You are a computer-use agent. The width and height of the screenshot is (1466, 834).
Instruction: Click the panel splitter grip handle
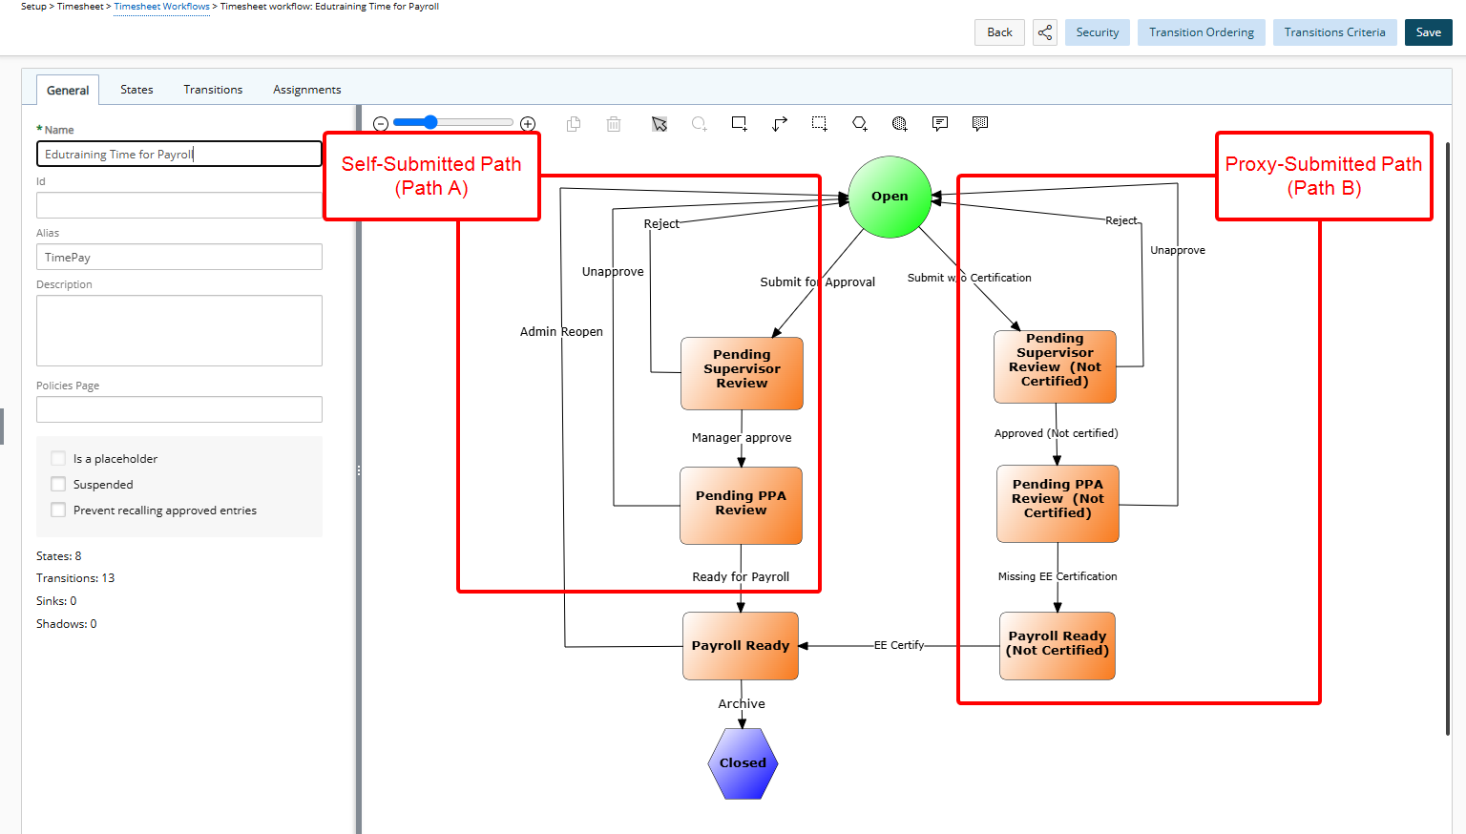(x=359, y=470)
